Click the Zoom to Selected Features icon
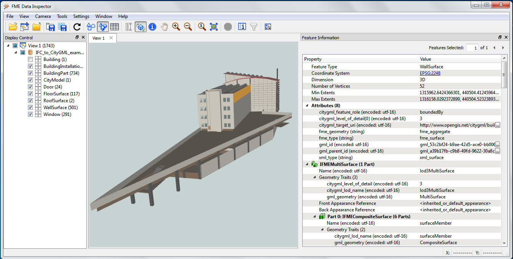This screenshot has height=259, width=513. 202,27
